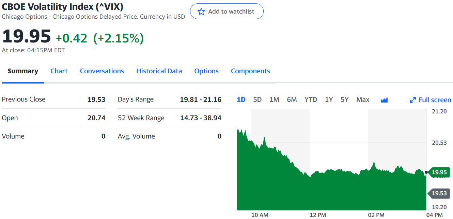
Task: Click the +0.42 price change value
Action: point(72,38)
